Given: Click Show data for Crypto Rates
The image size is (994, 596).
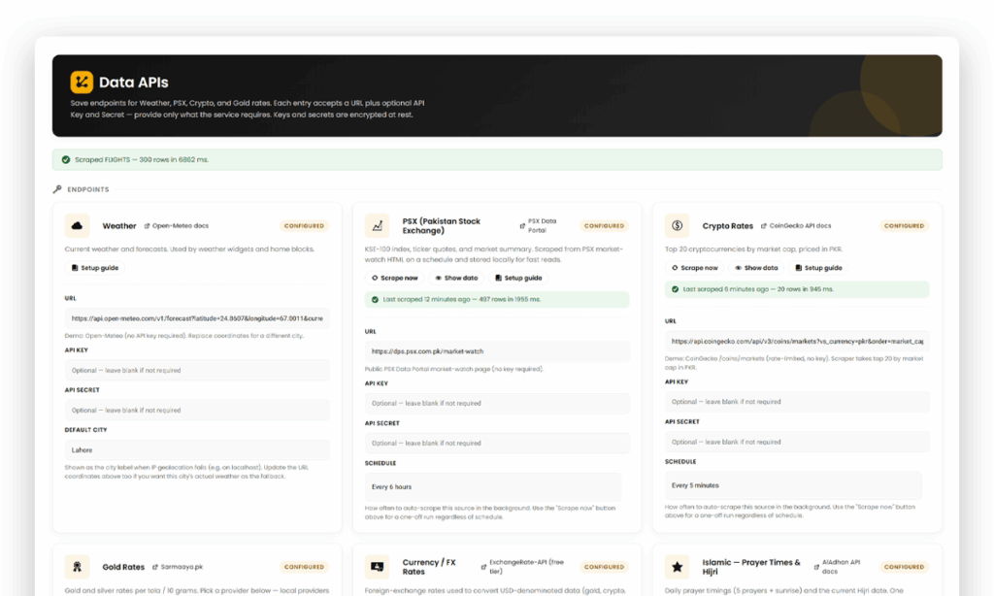Looking at the screenshot, I should coord(756,268).
